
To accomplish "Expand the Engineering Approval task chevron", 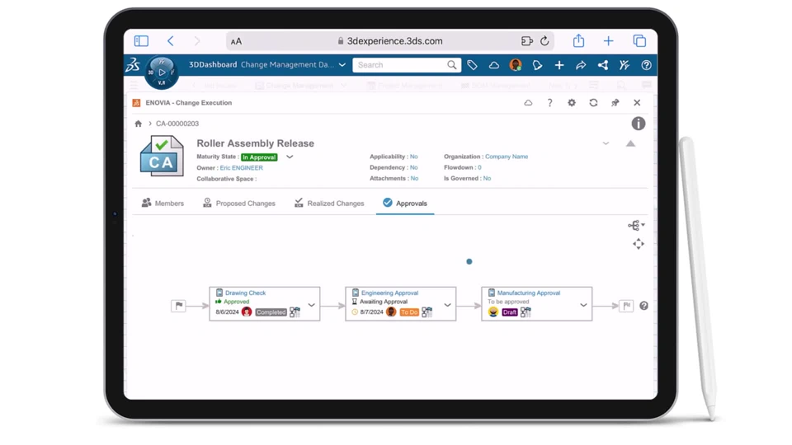I will click(447, 305).
